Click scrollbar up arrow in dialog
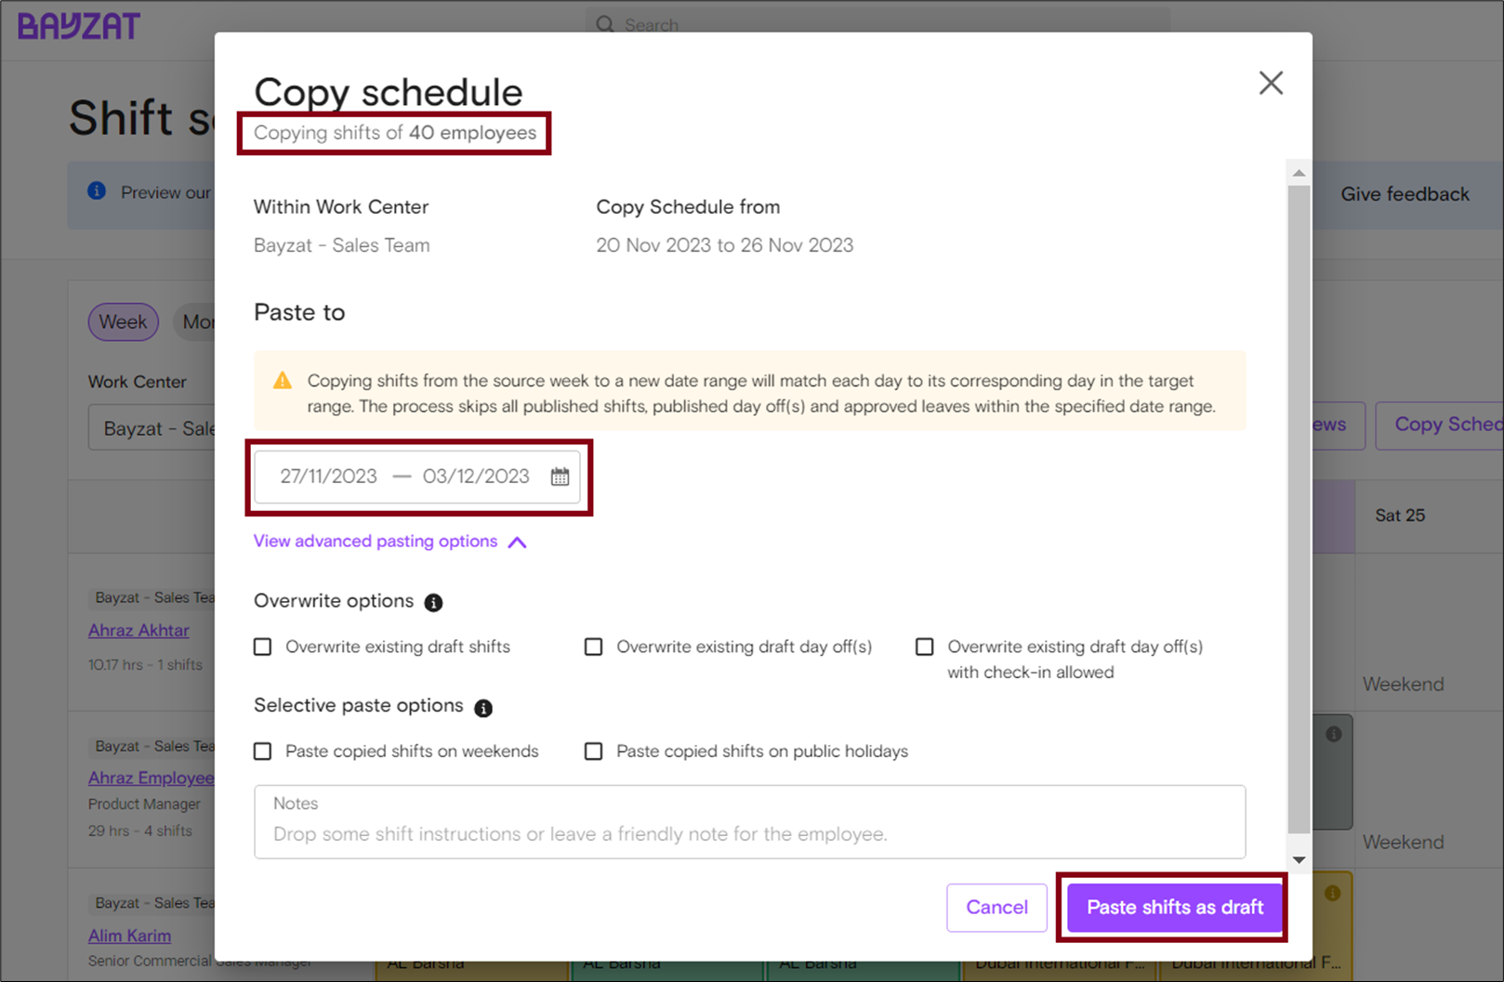1504x982 pixels. click(x=1299, y=173)
